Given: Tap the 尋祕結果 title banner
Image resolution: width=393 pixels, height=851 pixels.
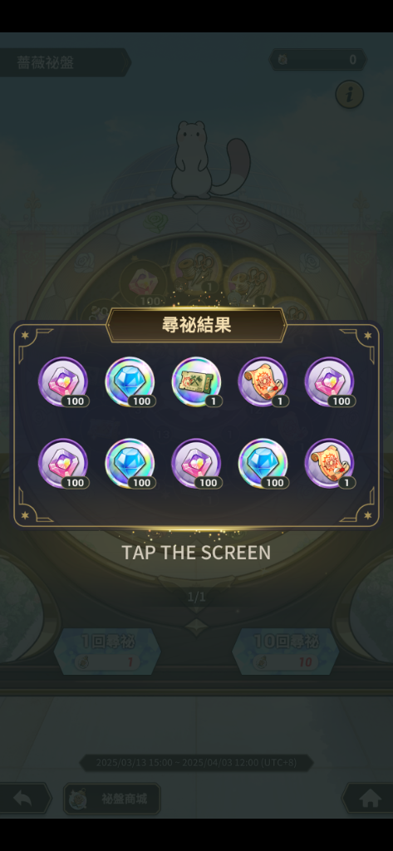Looking at the screenshot, I should 196,325.
